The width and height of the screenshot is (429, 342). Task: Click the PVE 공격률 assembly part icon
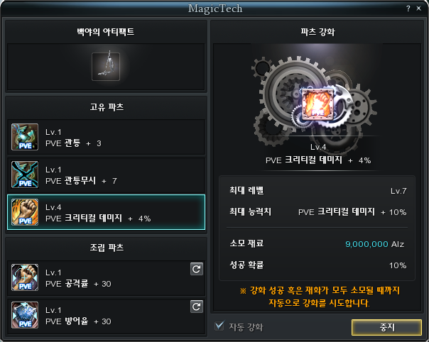click(x=25, y=277)
